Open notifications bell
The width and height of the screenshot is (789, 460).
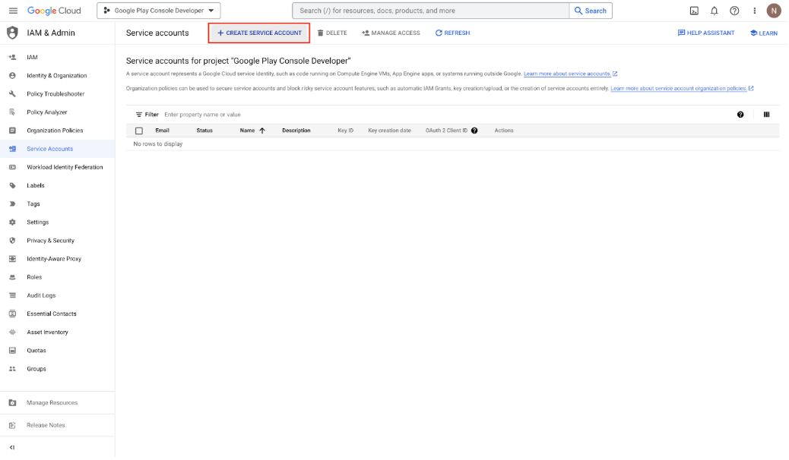tap(714, 11)
